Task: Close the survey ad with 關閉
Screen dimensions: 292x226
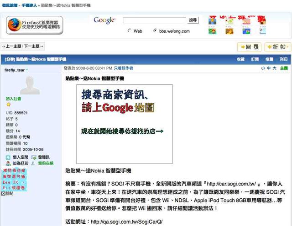Action: coord(7,194)
